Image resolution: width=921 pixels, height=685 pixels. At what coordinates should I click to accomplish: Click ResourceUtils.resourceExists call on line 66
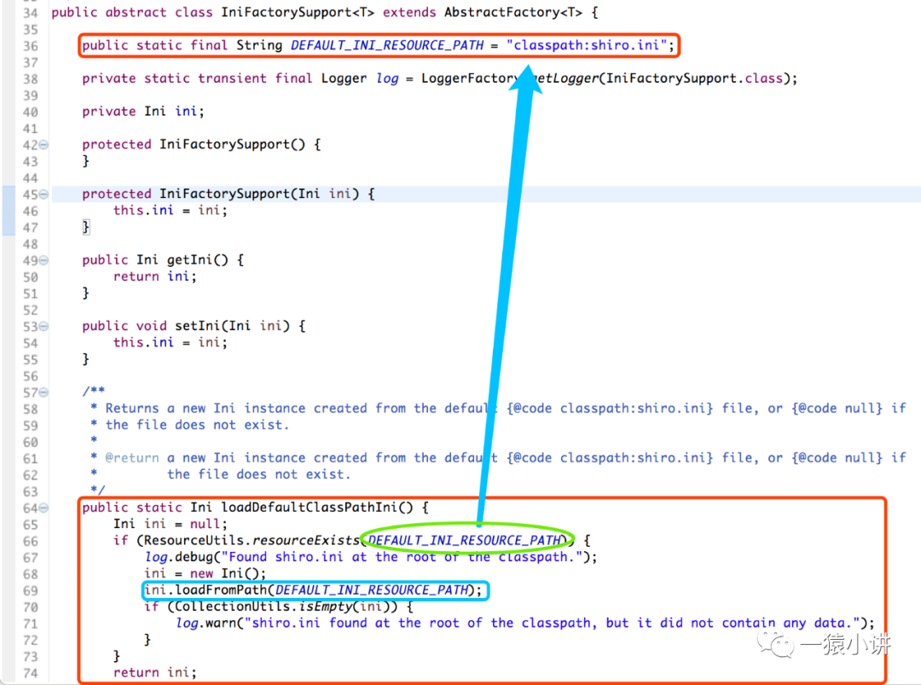(x=252, y=540)
